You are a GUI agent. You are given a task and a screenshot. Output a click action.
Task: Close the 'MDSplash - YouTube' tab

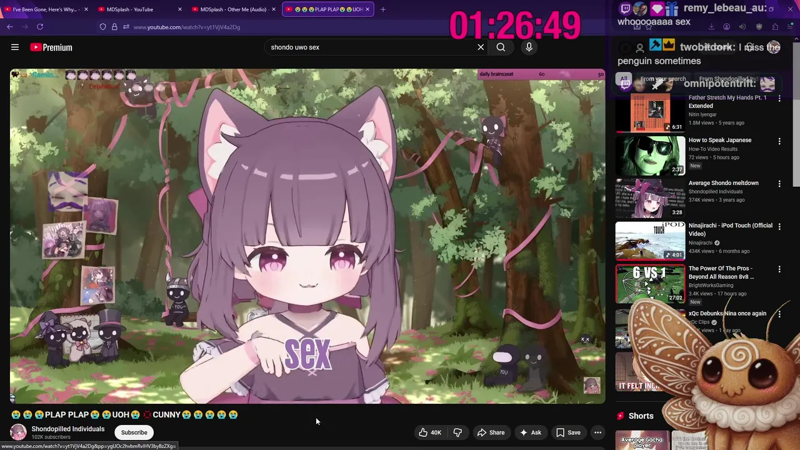pyautogui.click(x=180, y=9)
